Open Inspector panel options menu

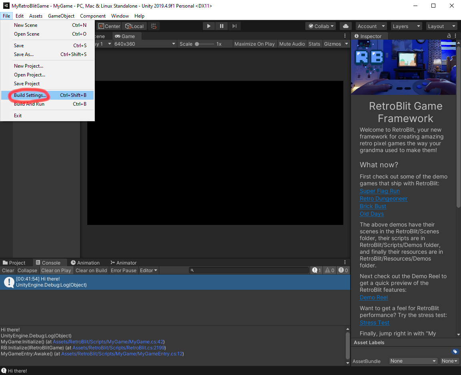click(455, 36)
